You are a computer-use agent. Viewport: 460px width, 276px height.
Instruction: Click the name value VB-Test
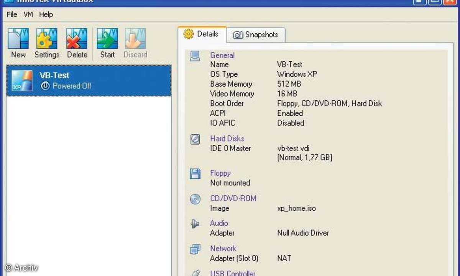pyautogui.click(x=289, y=64)
